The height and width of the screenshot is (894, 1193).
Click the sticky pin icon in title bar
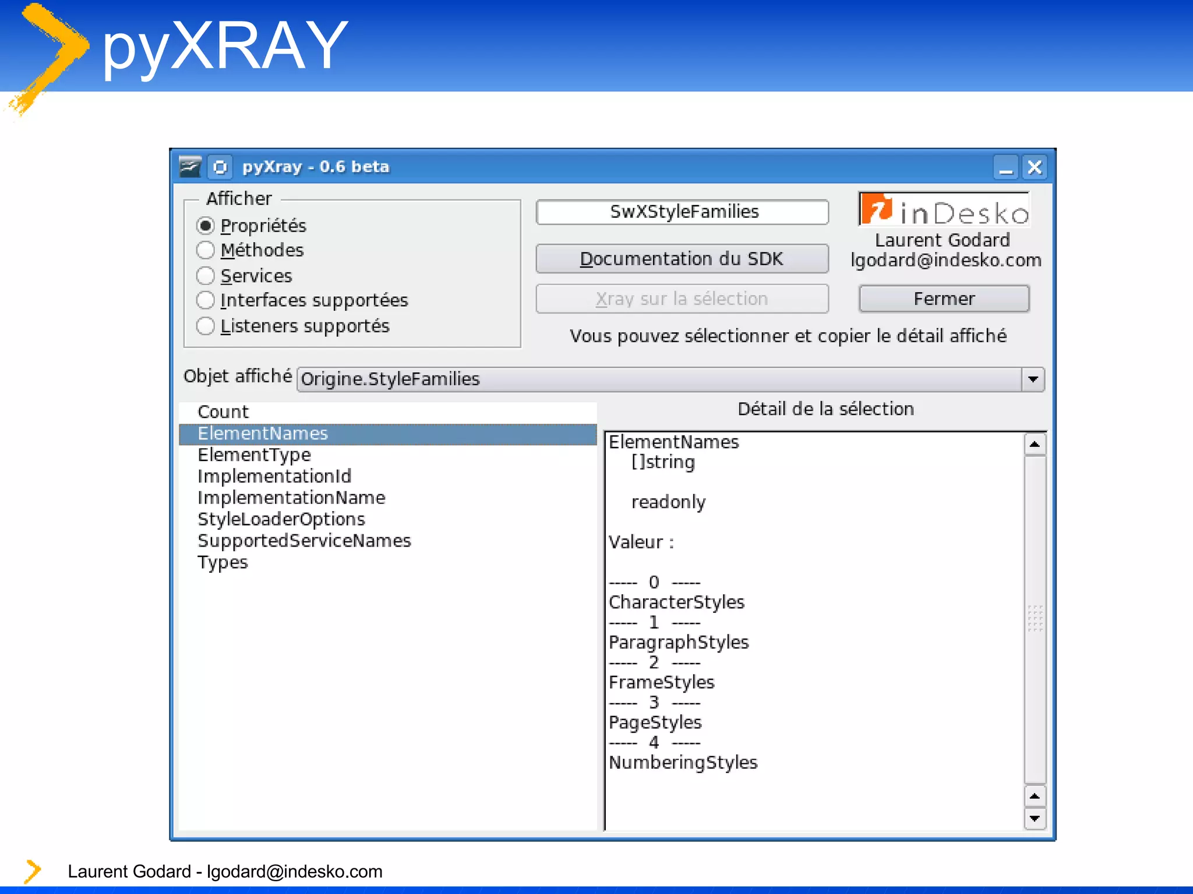pos(220,167)
